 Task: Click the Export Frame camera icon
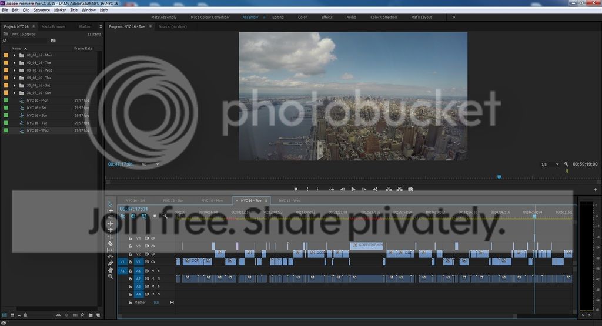pyautogui.click(x=410, y=189)
